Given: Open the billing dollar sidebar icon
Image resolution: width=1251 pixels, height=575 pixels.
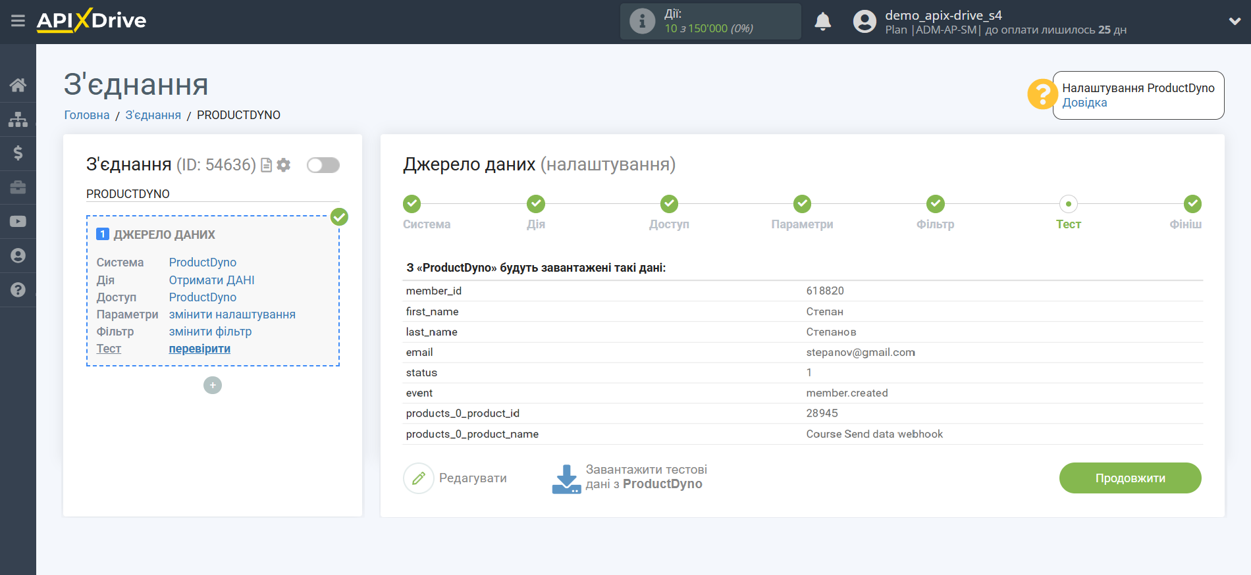Looking at the screenshot, I should tap(18, 153).
